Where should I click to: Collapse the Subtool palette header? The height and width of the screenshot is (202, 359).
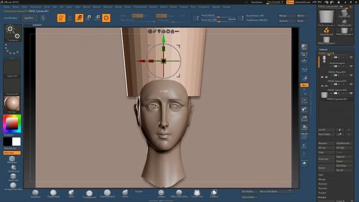click(x=323, y=49)
